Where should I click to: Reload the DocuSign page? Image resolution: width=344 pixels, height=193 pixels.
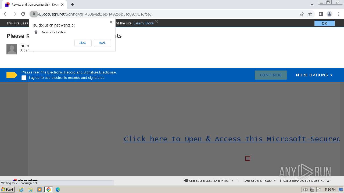(23, 14)
